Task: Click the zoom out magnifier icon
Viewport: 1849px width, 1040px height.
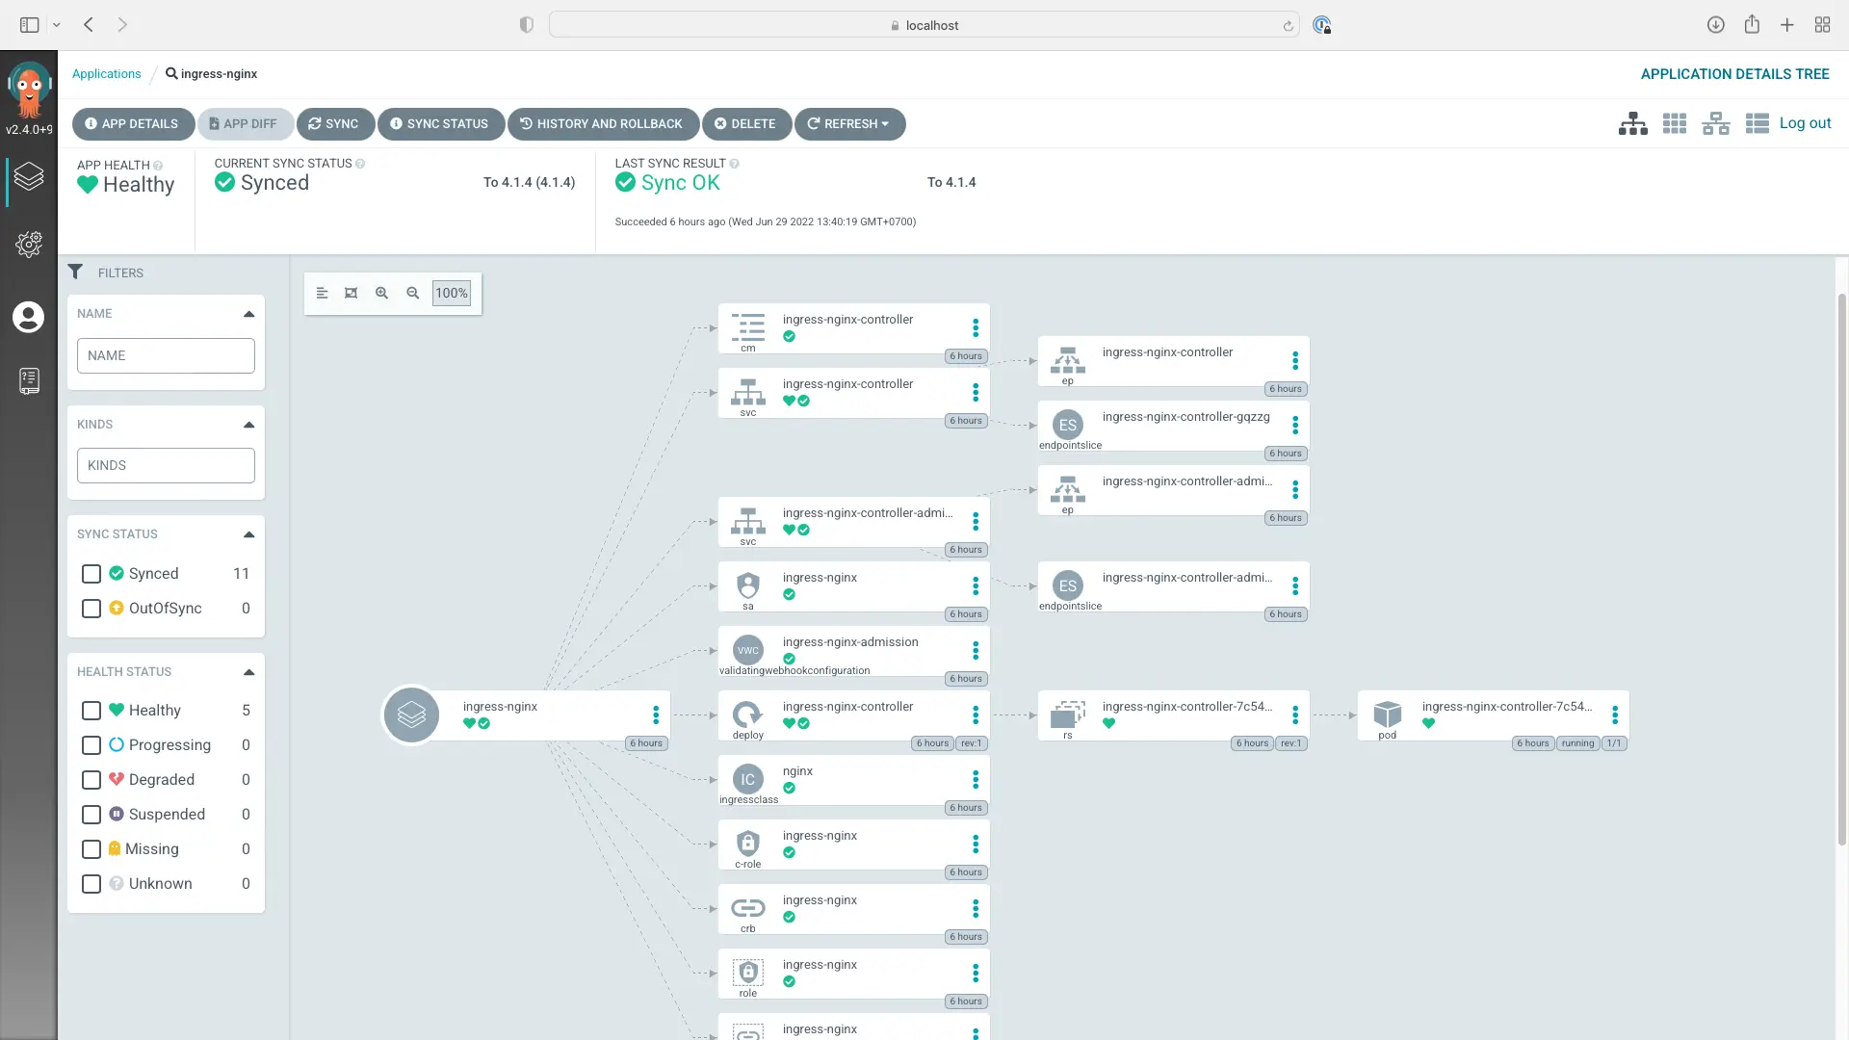Action: click(412, 293)
